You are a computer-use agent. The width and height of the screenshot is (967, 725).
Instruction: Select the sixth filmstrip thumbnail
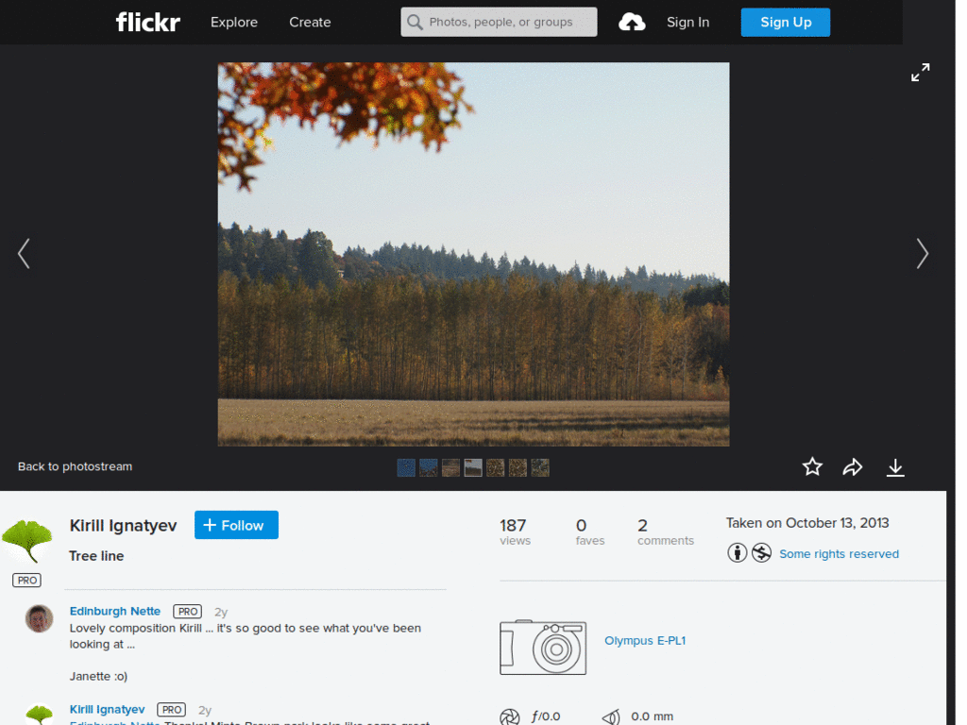click(517, 468)
